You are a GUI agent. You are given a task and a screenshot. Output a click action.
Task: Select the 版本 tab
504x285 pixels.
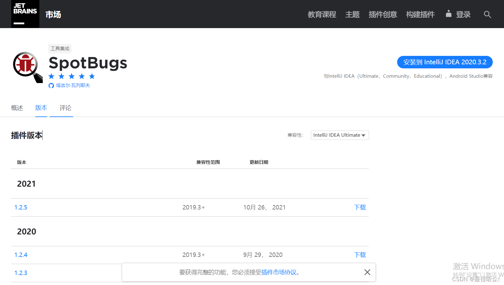tap(41, 108)
